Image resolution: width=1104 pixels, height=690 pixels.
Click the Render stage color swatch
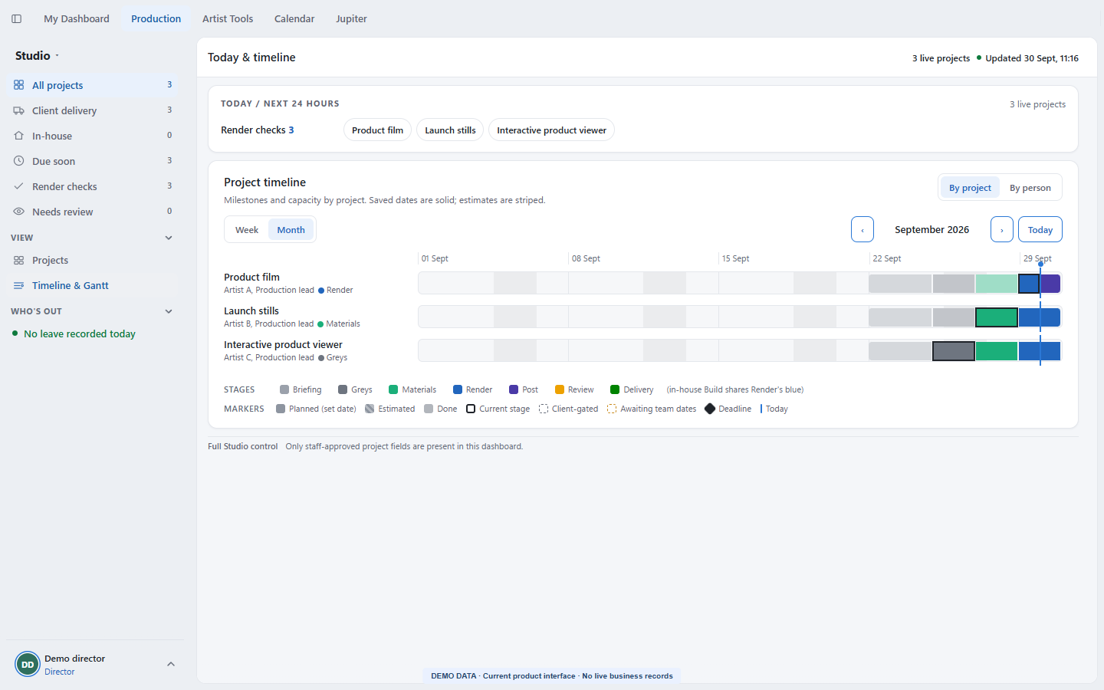[458, 389]
